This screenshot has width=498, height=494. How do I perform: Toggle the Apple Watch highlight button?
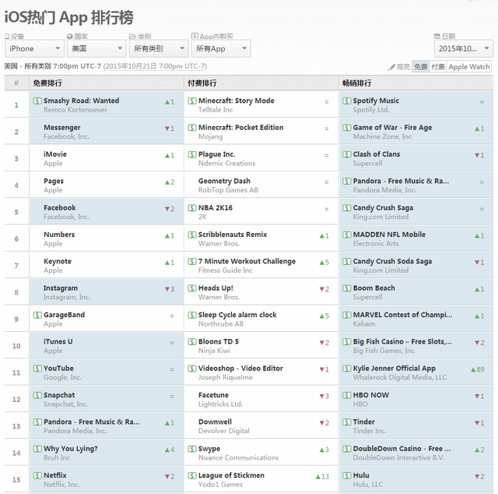[468, 67]
